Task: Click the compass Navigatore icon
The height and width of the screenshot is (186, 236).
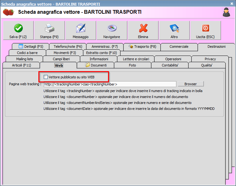Action: click(x=112, y=28)
